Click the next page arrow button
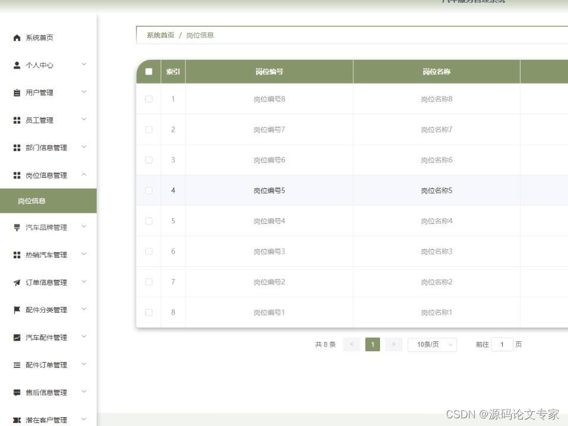The width and height of the screenshot is (568, 426). coord(394,344)
